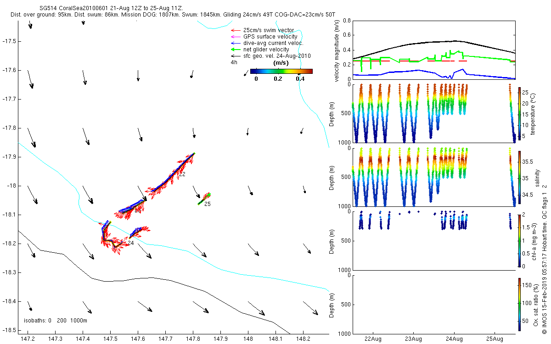Click the Ox. sat. ratio colour bar
Viewport: 551px width, 344px height.
point(519,304)
